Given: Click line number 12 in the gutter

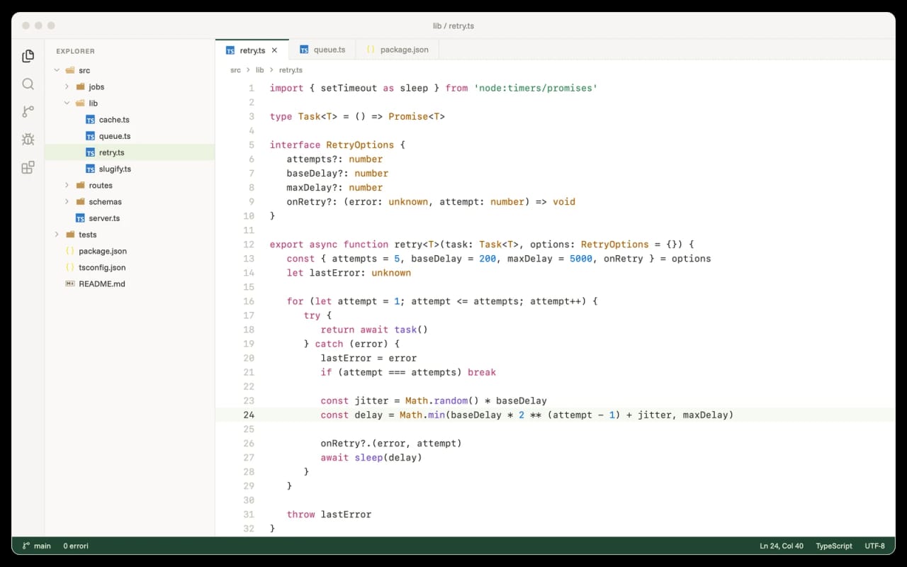Looking at the screenshot, I should click(248, 245).
